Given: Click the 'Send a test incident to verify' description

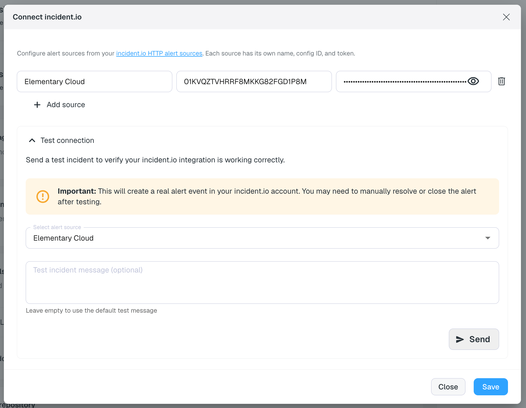Looking at the screenshot, I should point(155,160).
